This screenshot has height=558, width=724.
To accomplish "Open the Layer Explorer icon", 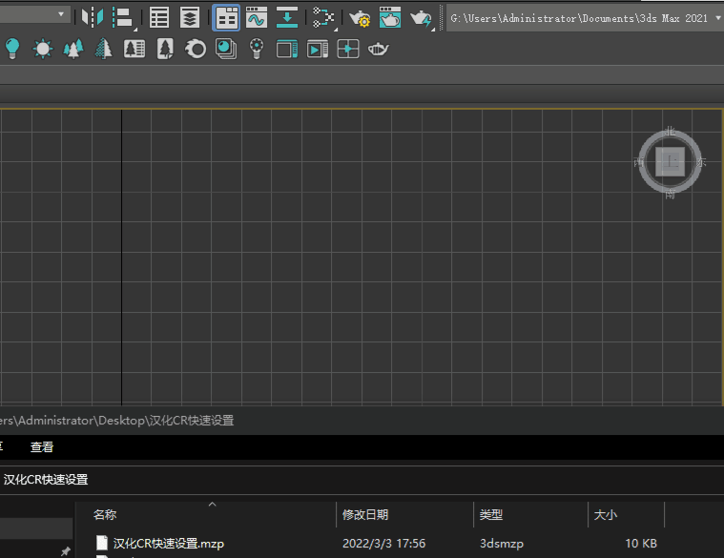I will 190,17.
